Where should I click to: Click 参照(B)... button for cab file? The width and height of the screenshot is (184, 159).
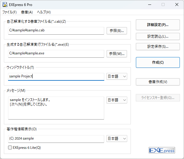116,31
